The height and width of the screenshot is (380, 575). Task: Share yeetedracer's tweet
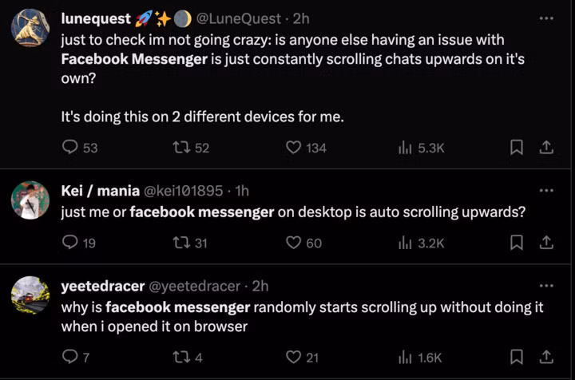(x=547, y=357)
